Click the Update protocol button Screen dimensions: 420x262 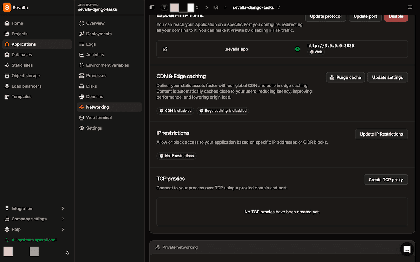(325, 16)
